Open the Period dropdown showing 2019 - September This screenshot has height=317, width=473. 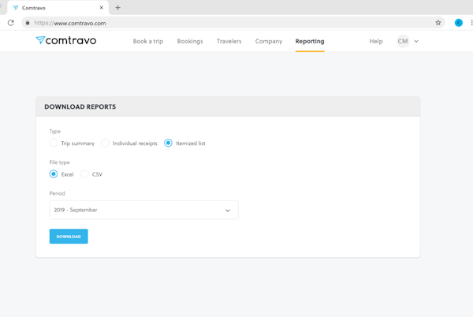[x=143, y=211]
